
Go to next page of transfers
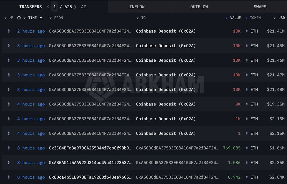click(75, 7)
